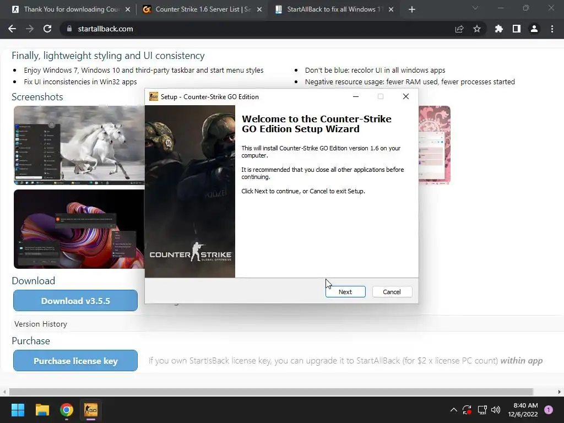The width and height of the screenshot is (564, 423).
Task: Open the white horses screenshot thumbnail
Action: pos(79,145)
